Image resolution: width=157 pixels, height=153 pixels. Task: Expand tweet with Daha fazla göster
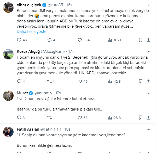point(32,32)
